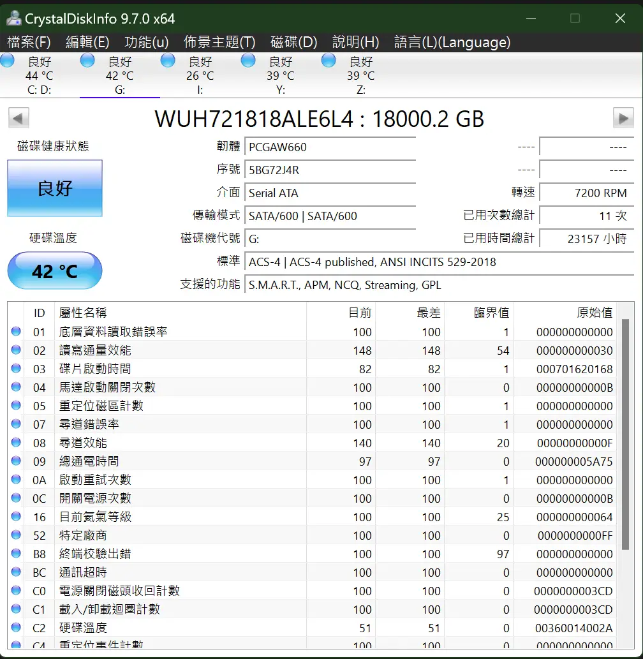
Task: Click transfer mode field SATA/600 | SATA/600
Action: click(330, 216)
